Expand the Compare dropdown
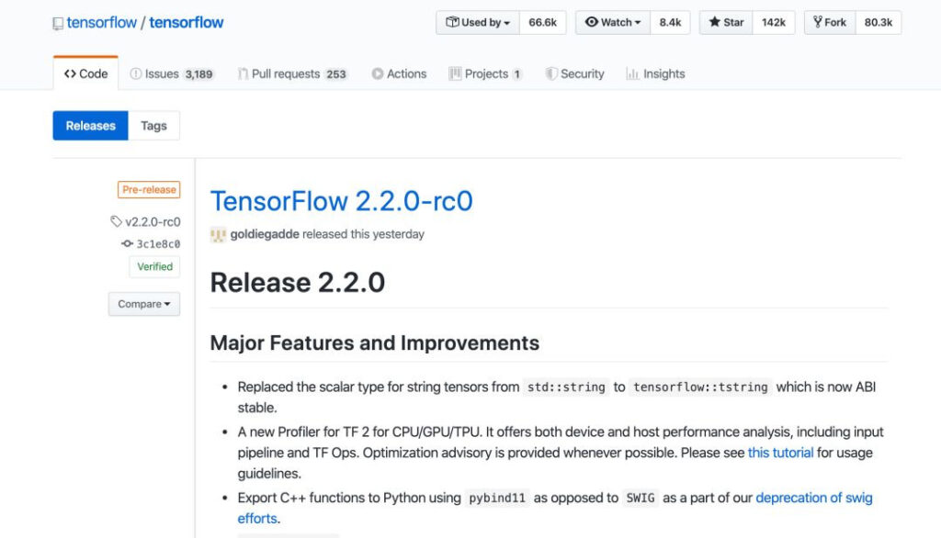The image size is (941, 538). 144,304
